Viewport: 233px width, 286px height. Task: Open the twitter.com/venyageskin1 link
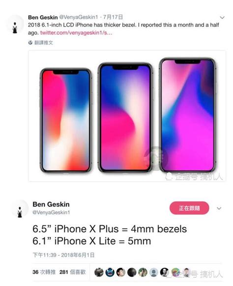pyautogui.click(x=76, y=33)
